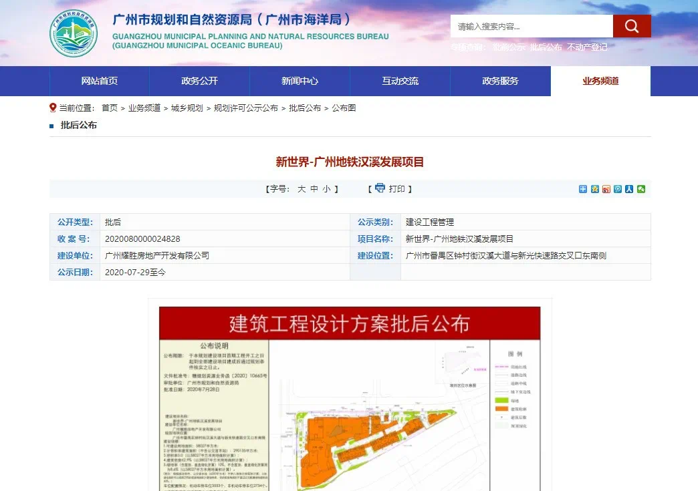This screenshot has width=698, height=491.
Task: Share via Renren icon
Action: click(x=629, y=189)
